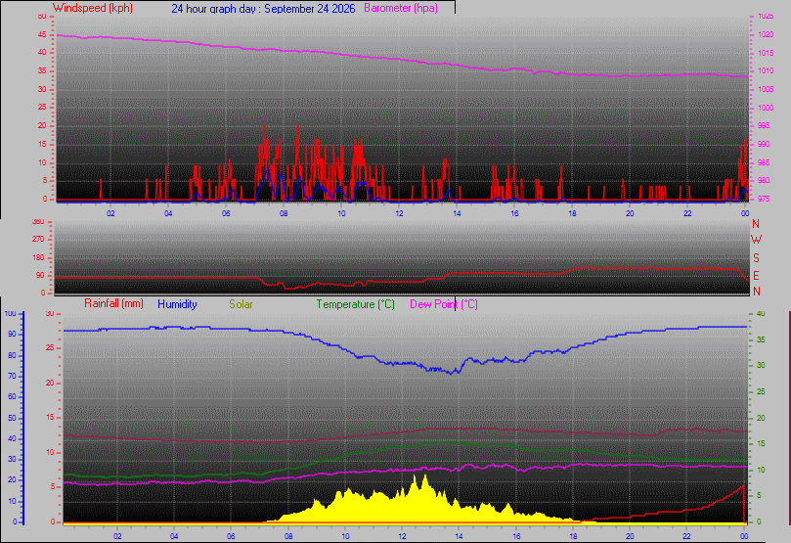The image size is (791, 543).
Task: Click the 'Dew Point (°C)' legend label
Action: click(x=444, y=304)
